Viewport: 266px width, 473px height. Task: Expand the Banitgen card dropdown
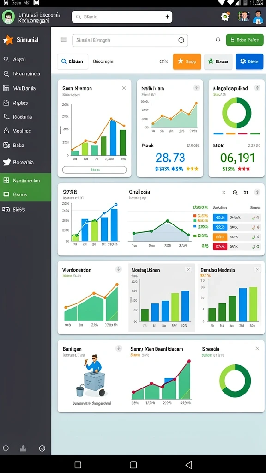point(119,348)
